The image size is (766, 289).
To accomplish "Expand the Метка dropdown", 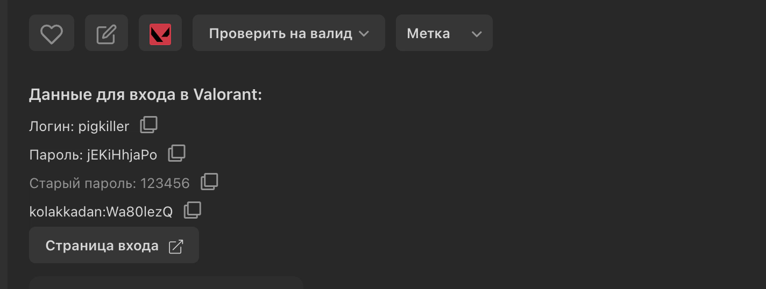I will [444, 33].
